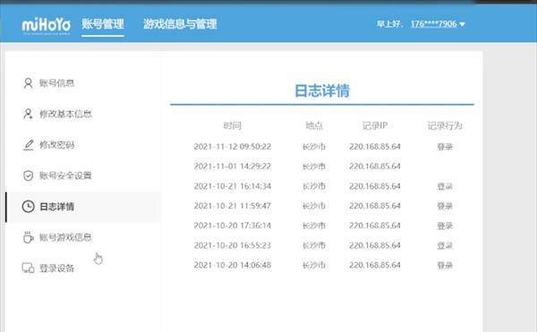Select timestamp 2021-11-12 09:50:22
Screen dimensions: 537x332
coord(233,147)
